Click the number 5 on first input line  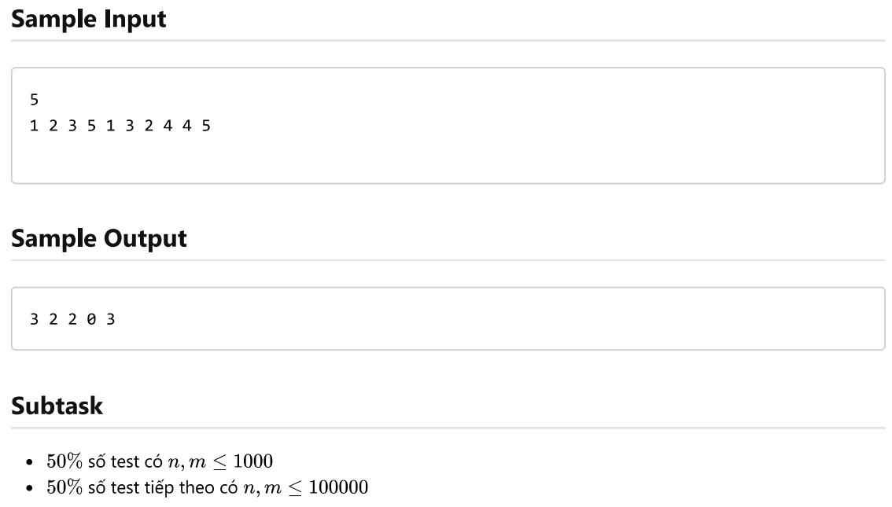34,100
